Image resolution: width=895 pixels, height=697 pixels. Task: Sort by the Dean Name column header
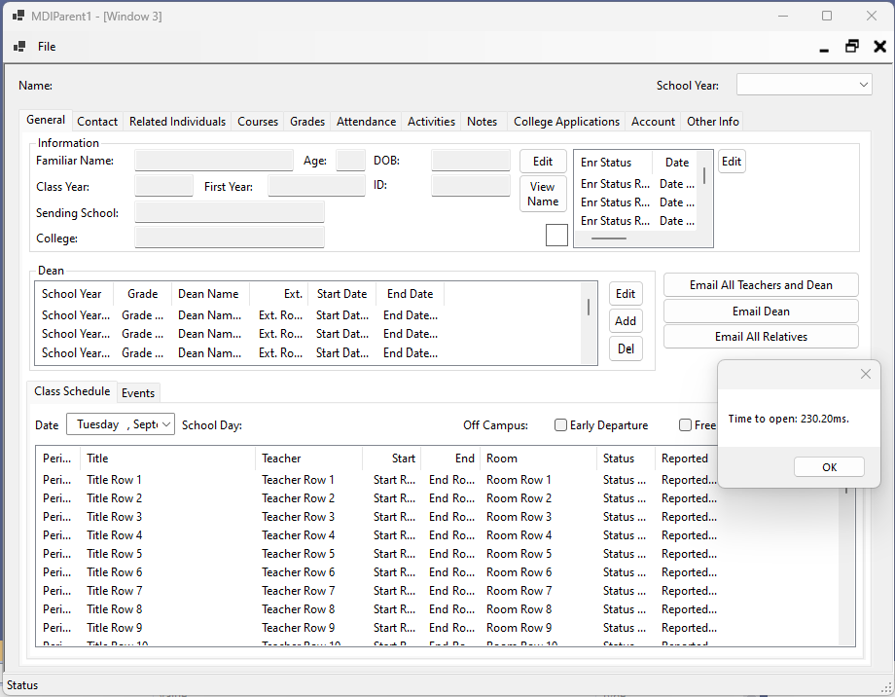[x=208, y=294]
